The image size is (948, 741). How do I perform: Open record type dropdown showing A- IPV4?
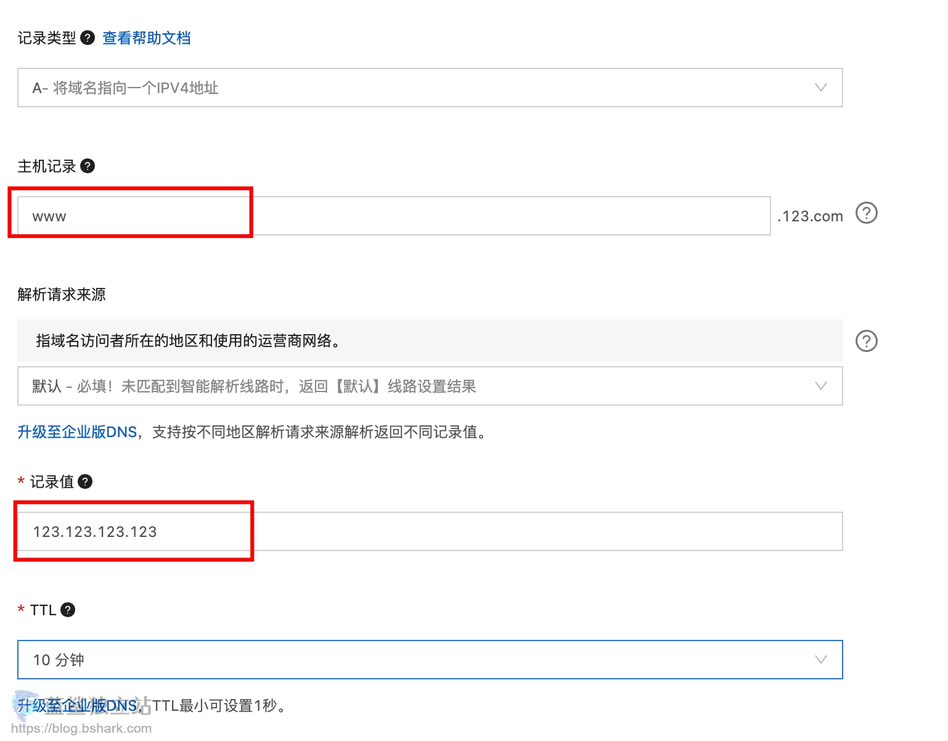(x=430, y=88)
